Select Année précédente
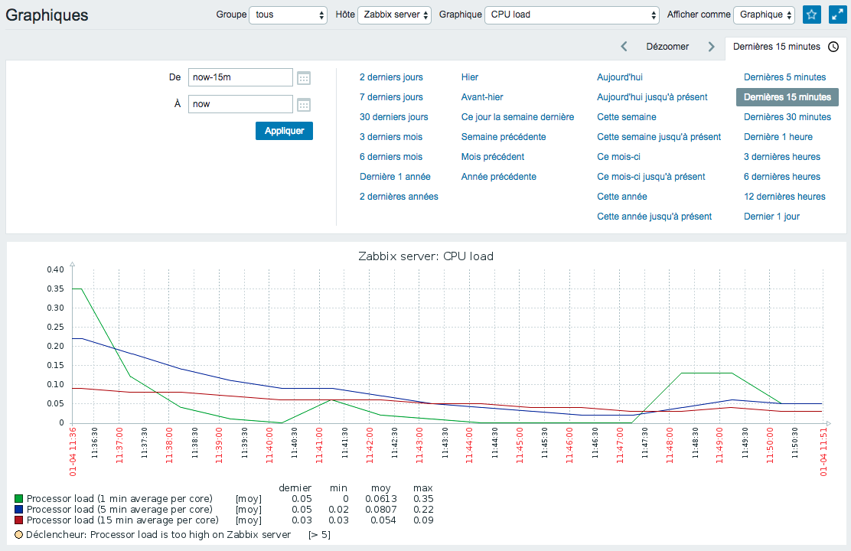This screenshot has height=551, width=851. [499, 177]
